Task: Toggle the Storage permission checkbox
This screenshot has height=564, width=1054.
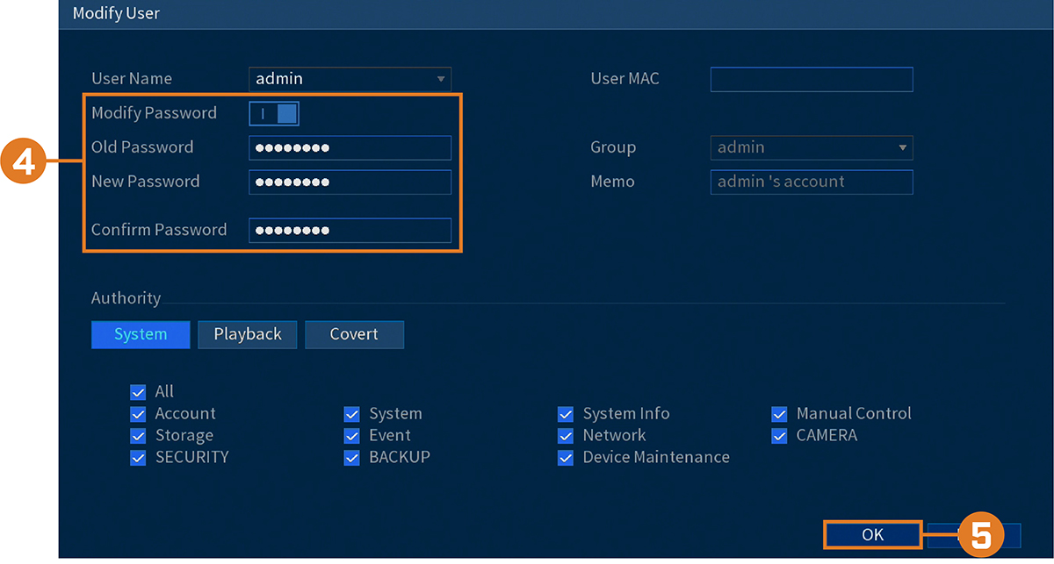Action: point(138,436)
